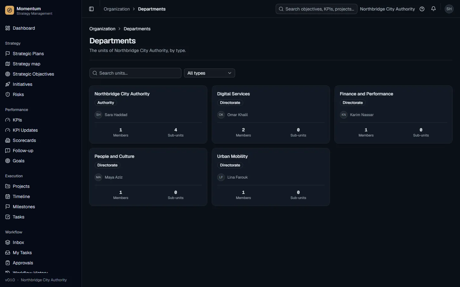460x287 pixels.
Task: Click the Strategic Objectives target icon
Action: [x=8, y=74]
